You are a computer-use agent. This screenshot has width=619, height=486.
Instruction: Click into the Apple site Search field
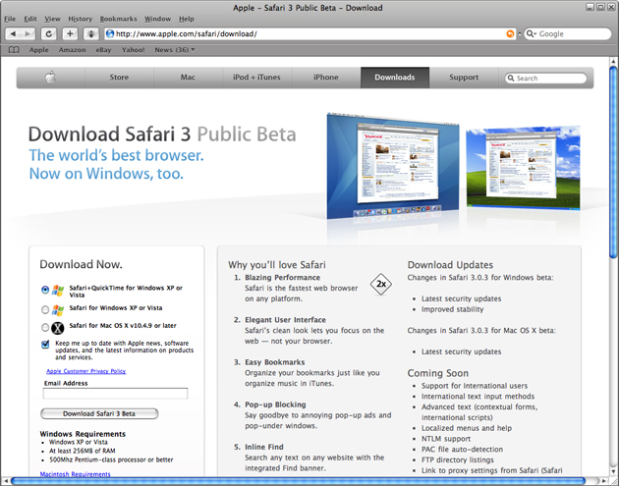click(546, 79)
